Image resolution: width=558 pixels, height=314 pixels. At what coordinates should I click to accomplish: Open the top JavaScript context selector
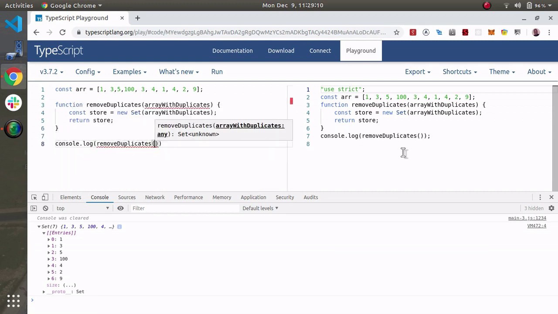click(82, 208)
